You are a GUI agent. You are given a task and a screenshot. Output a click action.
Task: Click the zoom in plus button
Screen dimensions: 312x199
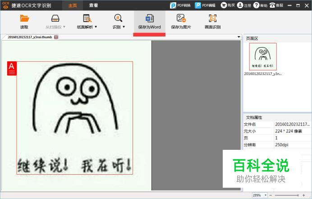[303, 195]
